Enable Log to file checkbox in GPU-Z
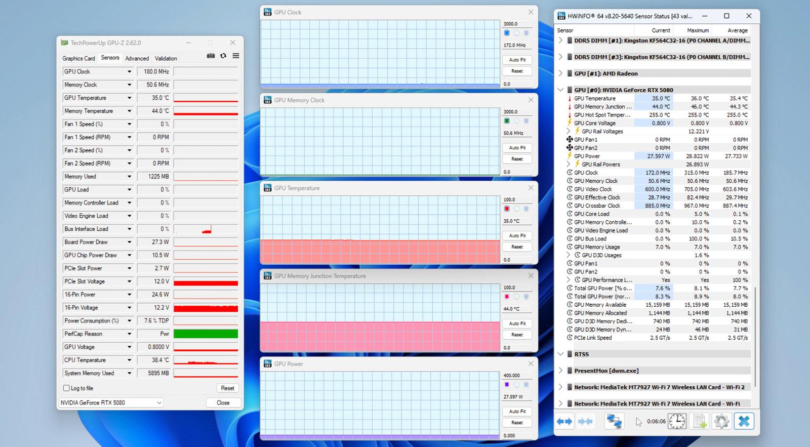 tap(66, 388)
